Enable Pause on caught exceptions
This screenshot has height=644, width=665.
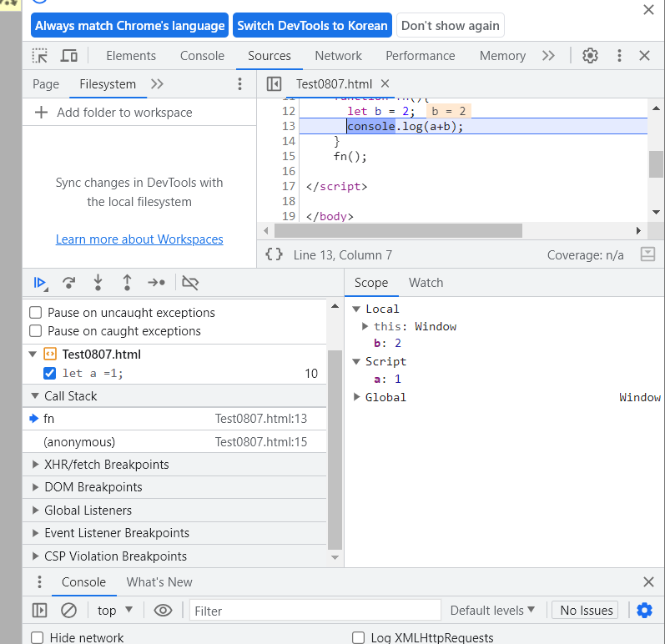pyautogui.click(x=36, y=330)
